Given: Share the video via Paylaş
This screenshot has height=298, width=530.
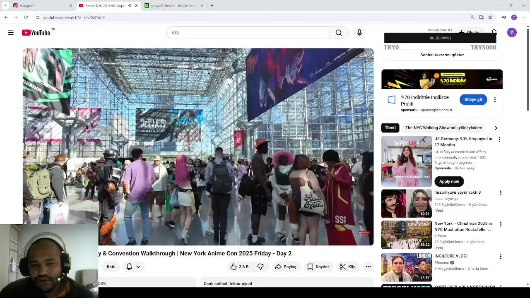Looking at the screenshot, I should coord(286,267).
